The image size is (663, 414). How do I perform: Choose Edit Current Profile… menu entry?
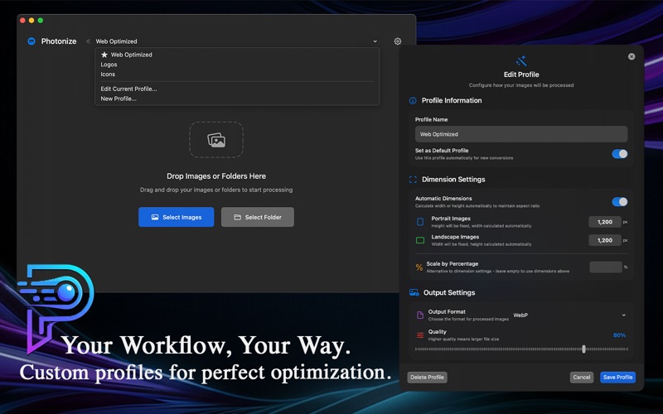128,89
